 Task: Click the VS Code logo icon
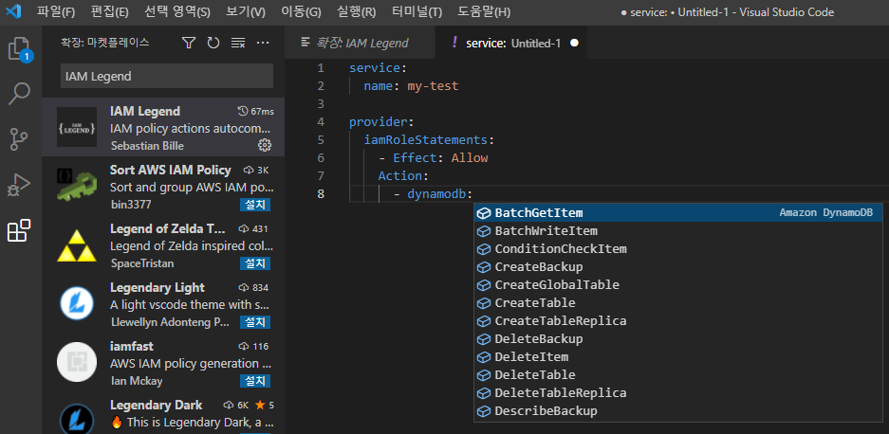[x=12, y=11]
